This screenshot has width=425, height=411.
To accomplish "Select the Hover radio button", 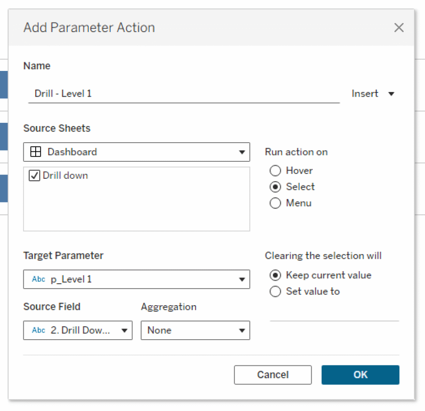I will click(x=275, y=171).
